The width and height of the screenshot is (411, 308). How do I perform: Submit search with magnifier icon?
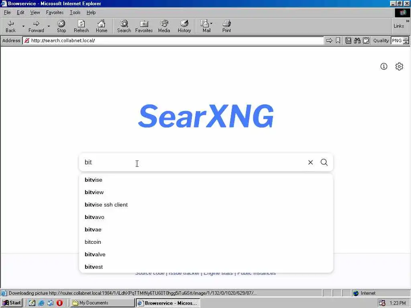pyautogui.click(x=324, y=162)
